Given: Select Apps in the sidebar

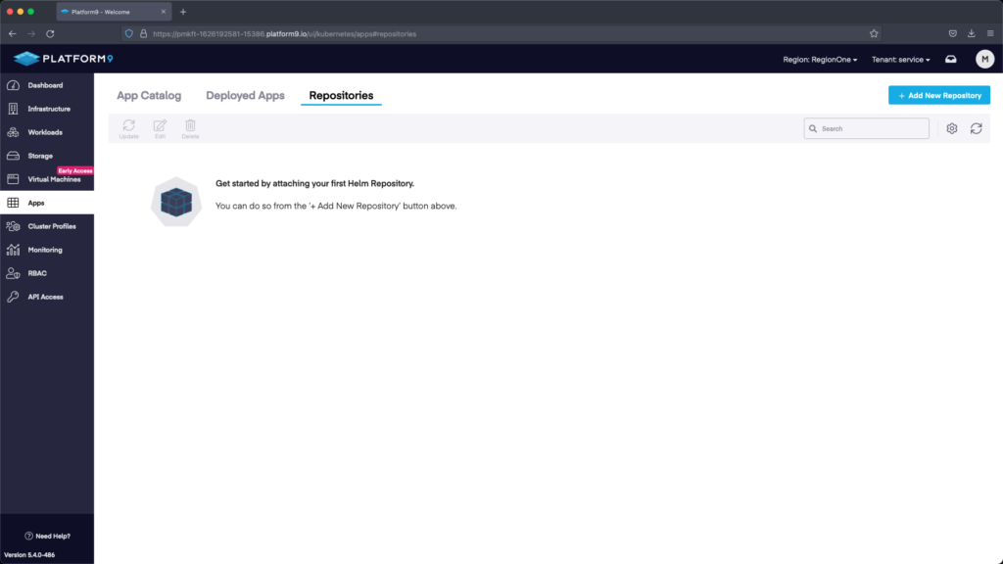Looking at the screenshot, I should point(47,203).
